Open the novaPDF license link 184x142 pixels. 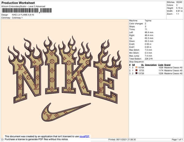[84, 136]
